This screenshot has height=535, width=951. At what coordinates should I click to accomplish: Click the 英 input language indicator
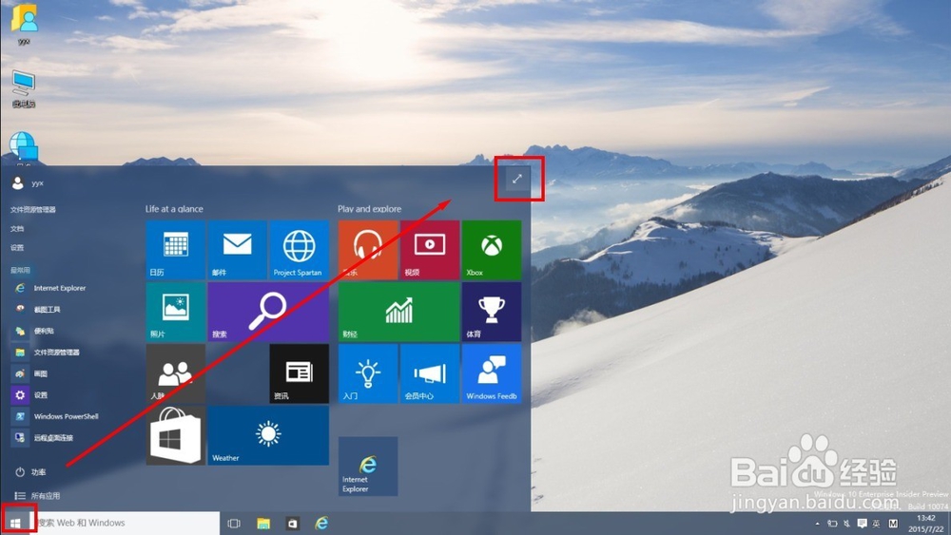click(877, 524)
